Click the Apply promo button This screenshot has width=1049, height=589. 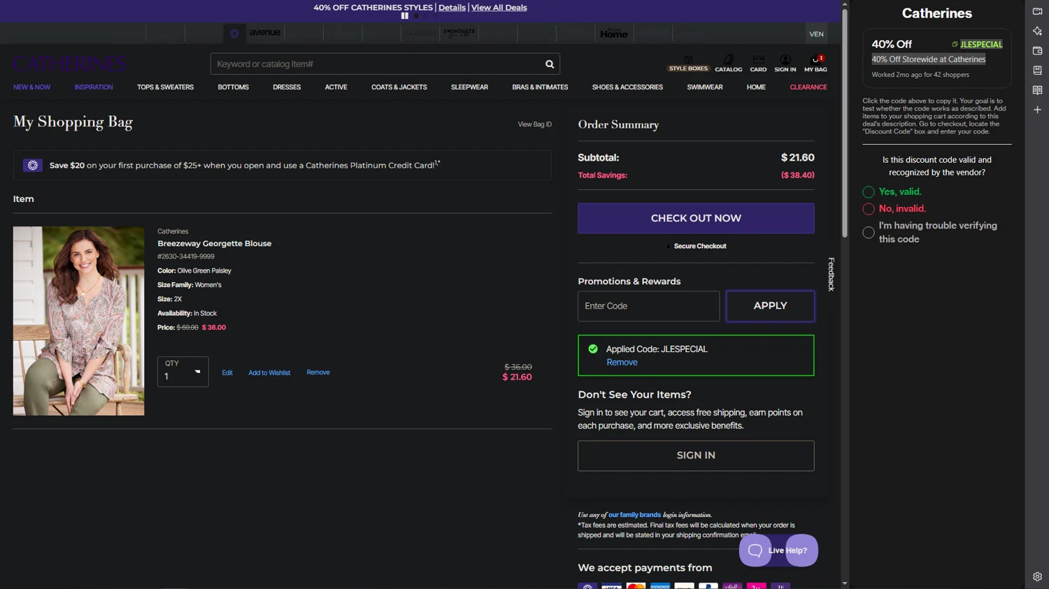click(770, 306)
